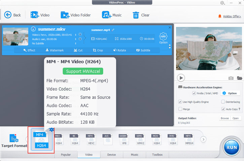
Task: Select MOV H264 format
Action: (x=156, y=139)
